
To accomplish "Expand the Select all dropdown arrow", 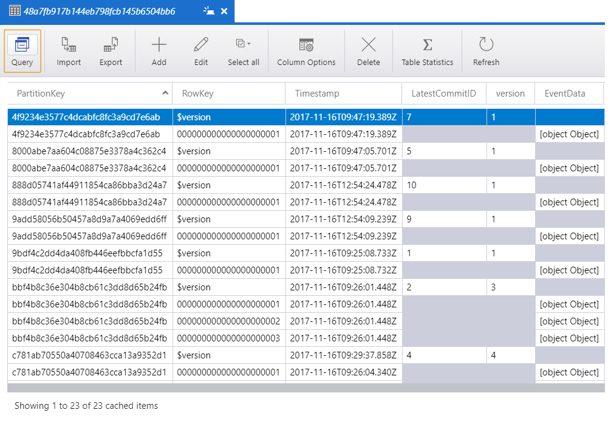I will coord(249,44).
